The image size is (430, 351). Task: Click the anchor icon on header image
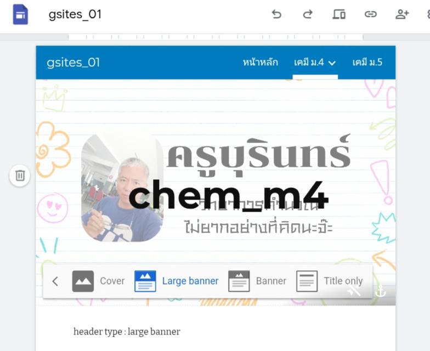coord(381,291)
